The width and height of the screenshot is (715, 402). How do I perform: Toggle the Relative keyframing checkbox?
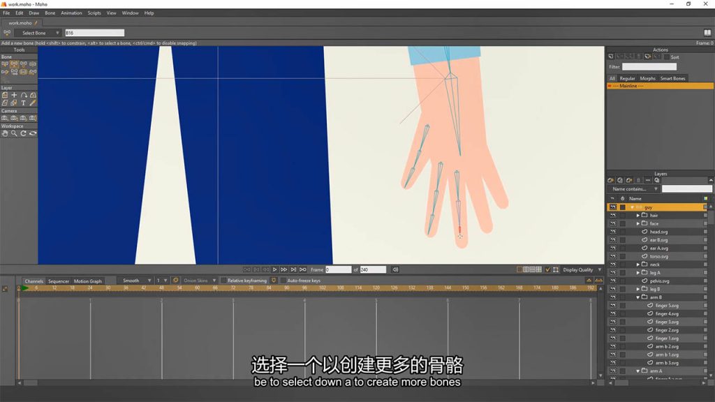(224, 281)
